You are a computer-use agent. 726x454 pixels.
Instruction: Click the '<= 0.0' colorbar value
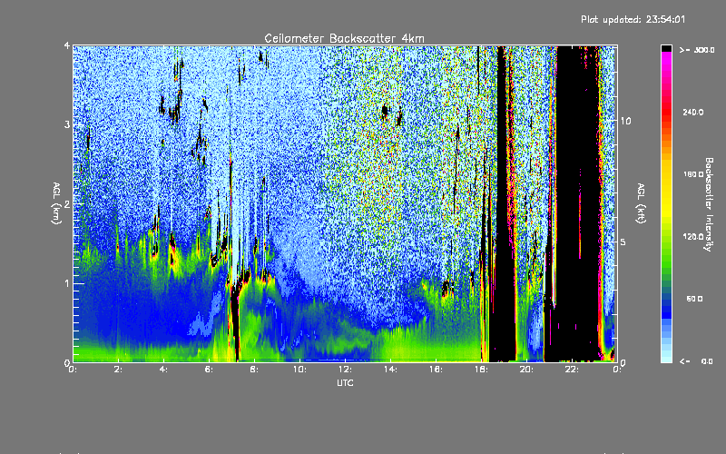[696, 360]
